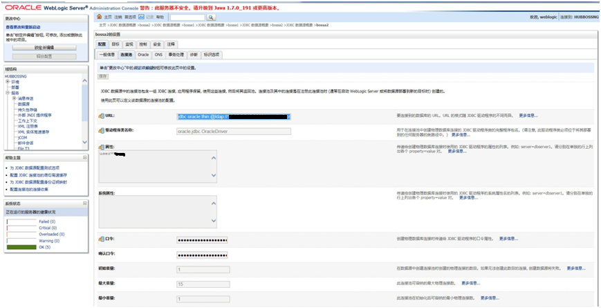
Task: Click the maximum capacity field showing 15
Action: click(203, 284)
